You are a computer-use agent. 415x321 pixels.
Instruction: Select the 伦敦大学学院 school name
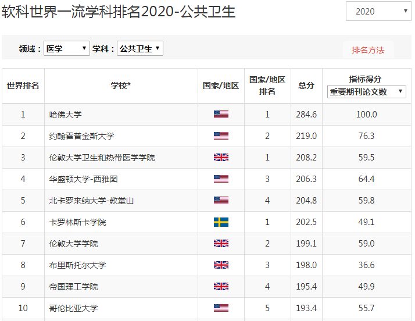coord(74,244)
